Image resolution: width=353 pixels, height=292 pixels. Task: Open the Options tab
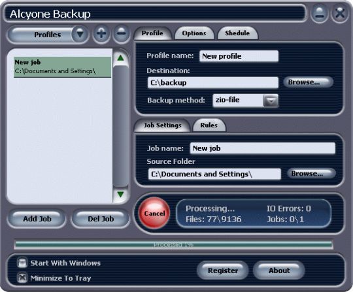pyautogui.click(x=194, y=33)
